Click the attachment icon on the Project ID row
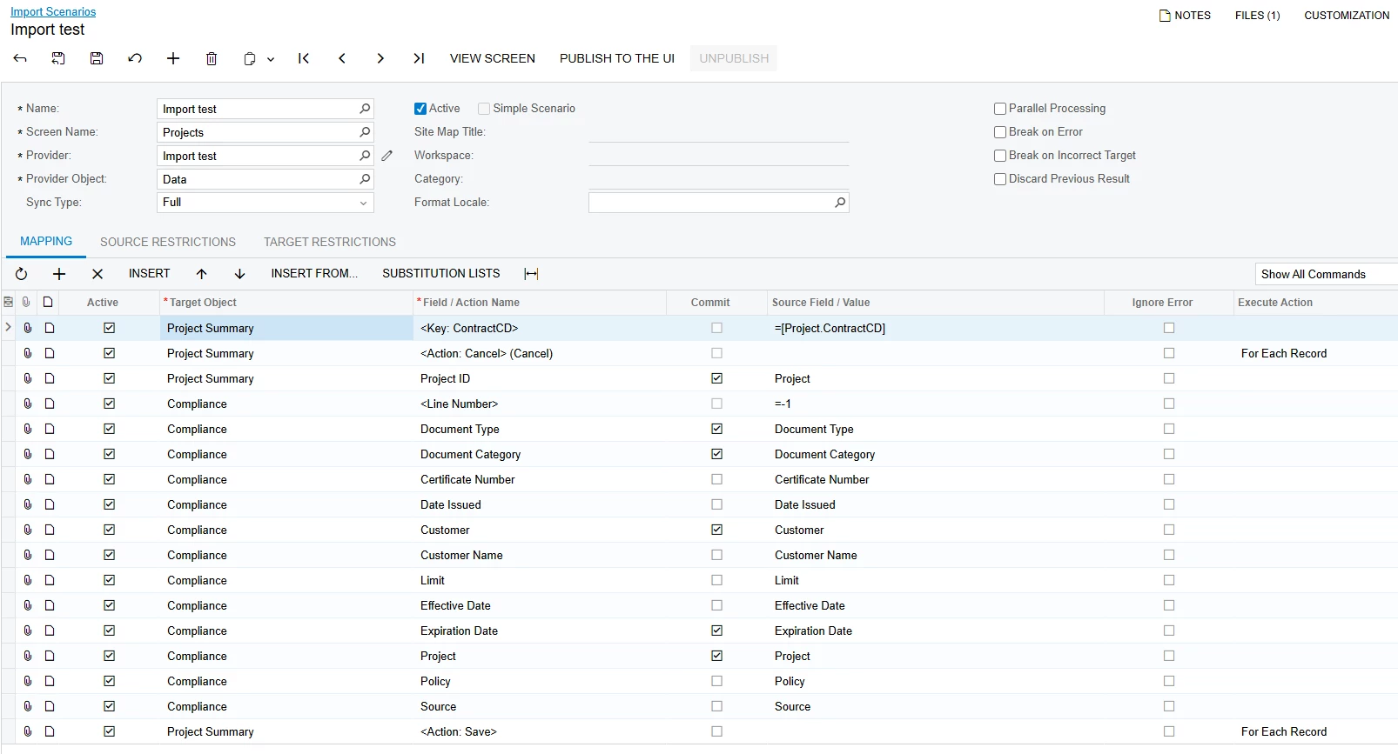 point(27,378)
